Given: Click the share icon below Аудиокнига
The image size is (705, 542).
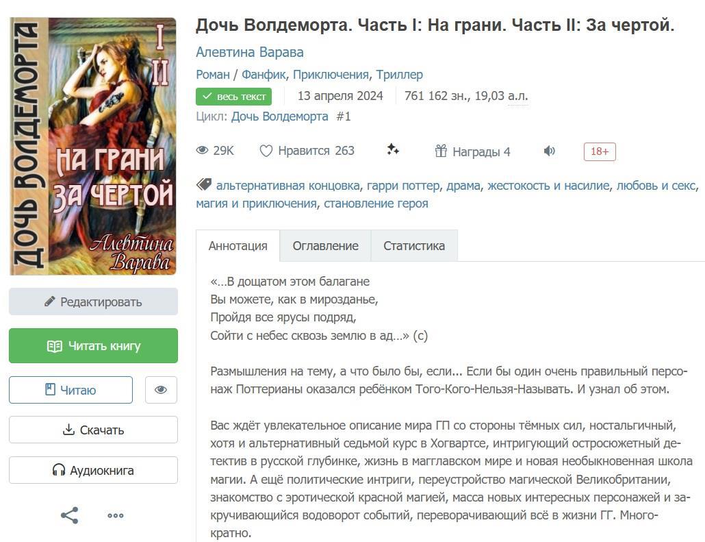Looking at the screenshot, I should point(70,515).
